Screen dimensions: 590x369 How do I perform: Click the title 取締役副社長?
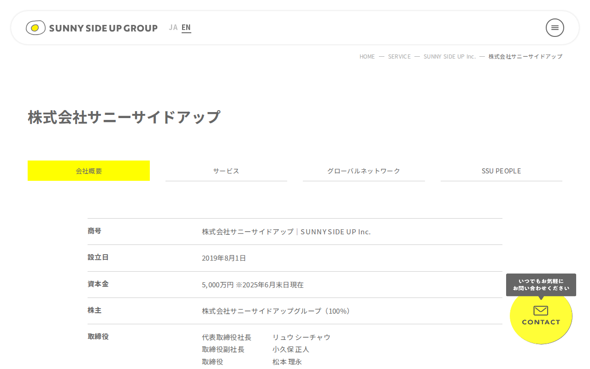pyautogui.click(x=223, y=349)
